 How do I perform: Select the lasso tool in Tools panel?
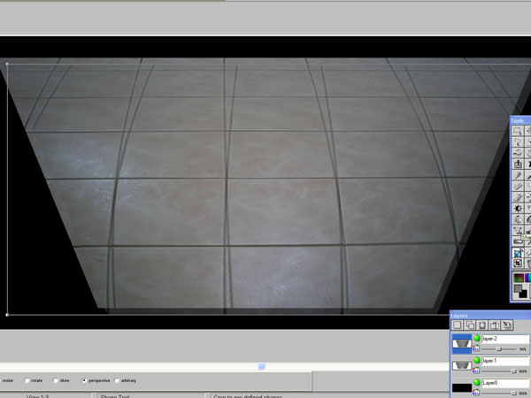[517, 153]
